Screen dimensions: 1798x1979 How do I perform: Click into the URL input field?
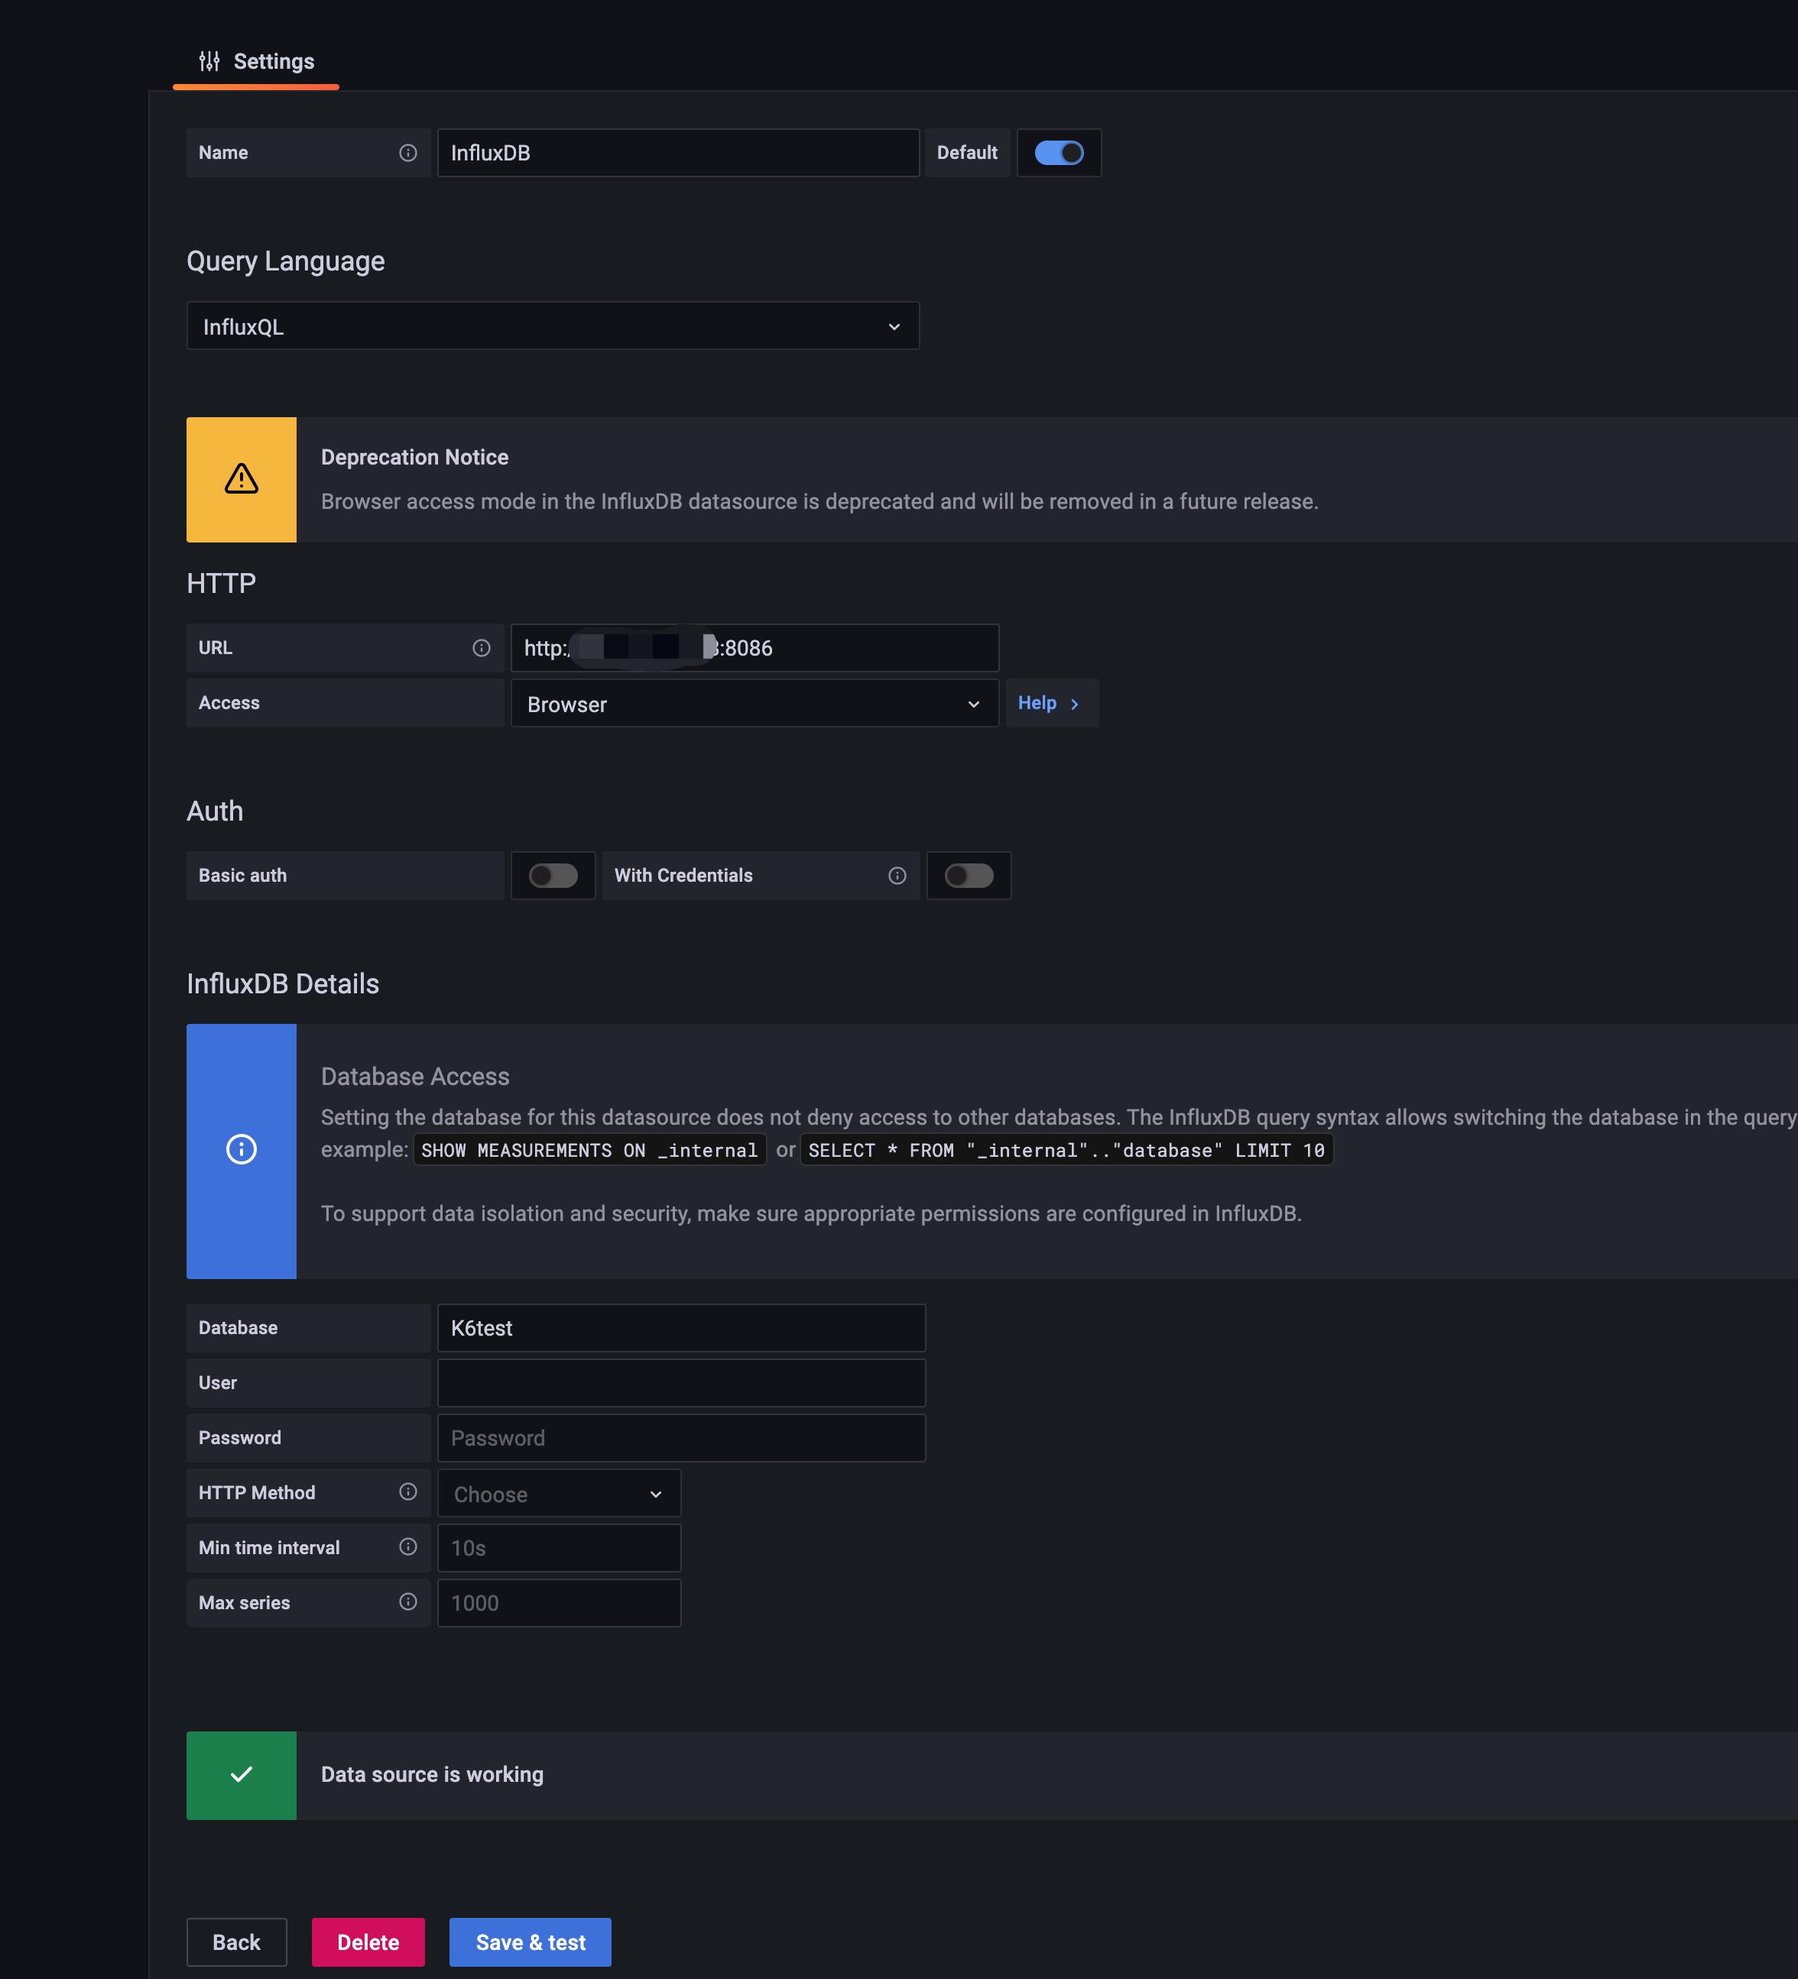pos(755,648)
